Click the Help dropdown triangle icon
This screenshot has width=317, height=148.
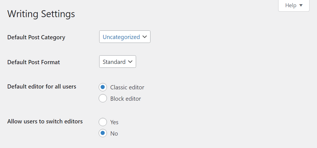coord(301,6)
